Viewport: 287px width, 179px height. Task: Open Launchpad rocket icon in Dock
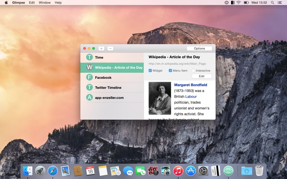coord(40,171)
